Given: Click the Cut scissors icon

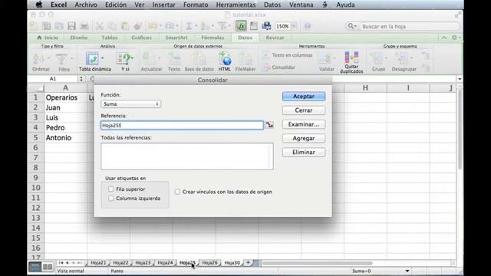Looking at the screenshot, I should 100,26.
